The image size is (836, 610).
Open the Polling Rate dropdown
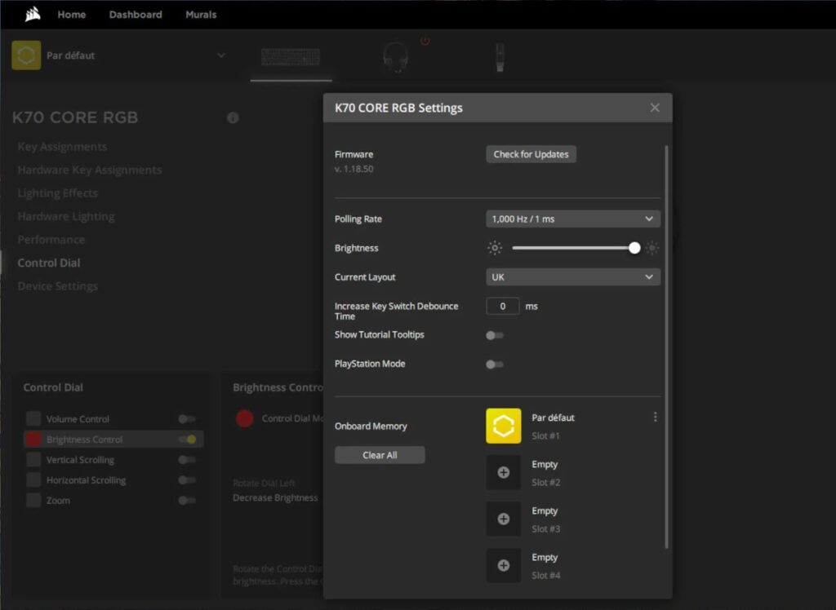(x=572, y=219)
